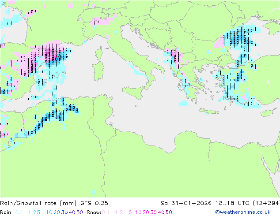Click the island of Sardinia on map
Screen dimensions: 280x216
pos(98,71)
